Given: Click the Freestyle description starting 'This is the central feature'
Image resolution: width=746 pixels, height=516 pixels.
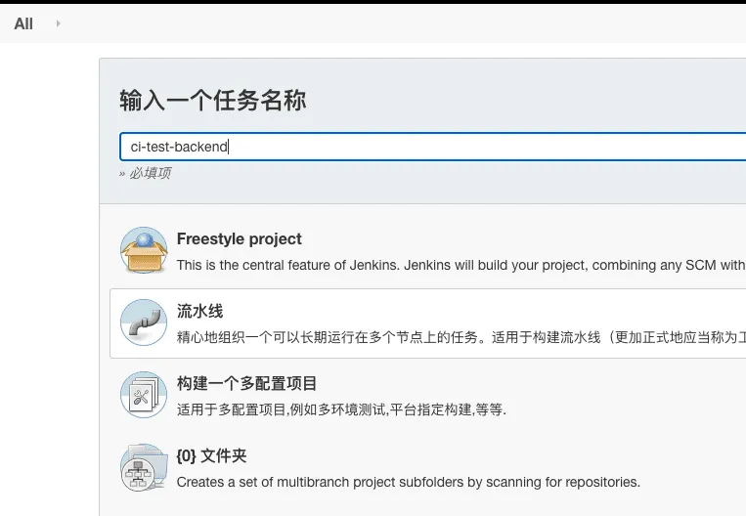Looking at the screenshot, I should coord(461,265).
